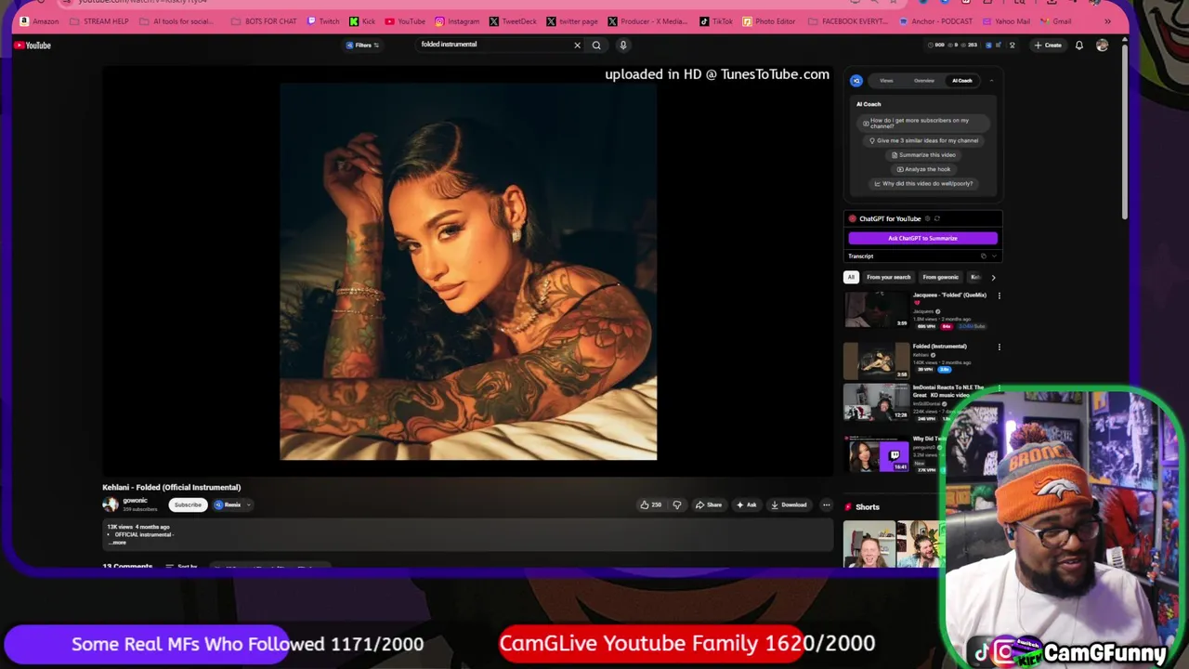Click Ask ChatGPT to Summarize
The height and width of the screenshot is (669, 1189).
pyautogui.click(x=922, y=238)
